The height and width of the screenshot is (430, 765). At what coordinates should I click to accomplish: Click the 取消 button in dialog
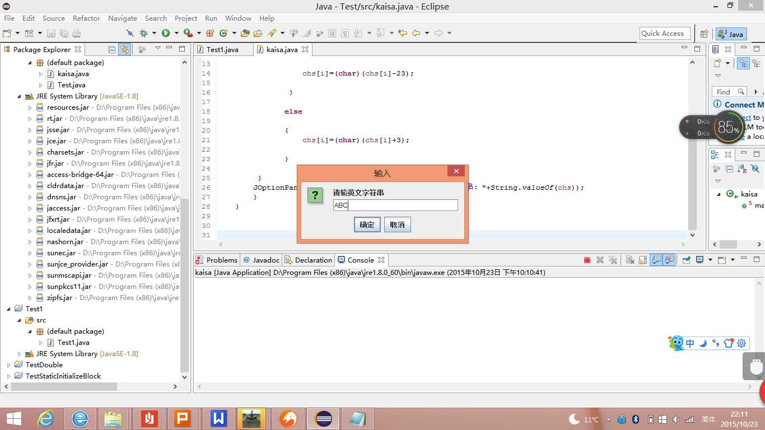[397, 225]
